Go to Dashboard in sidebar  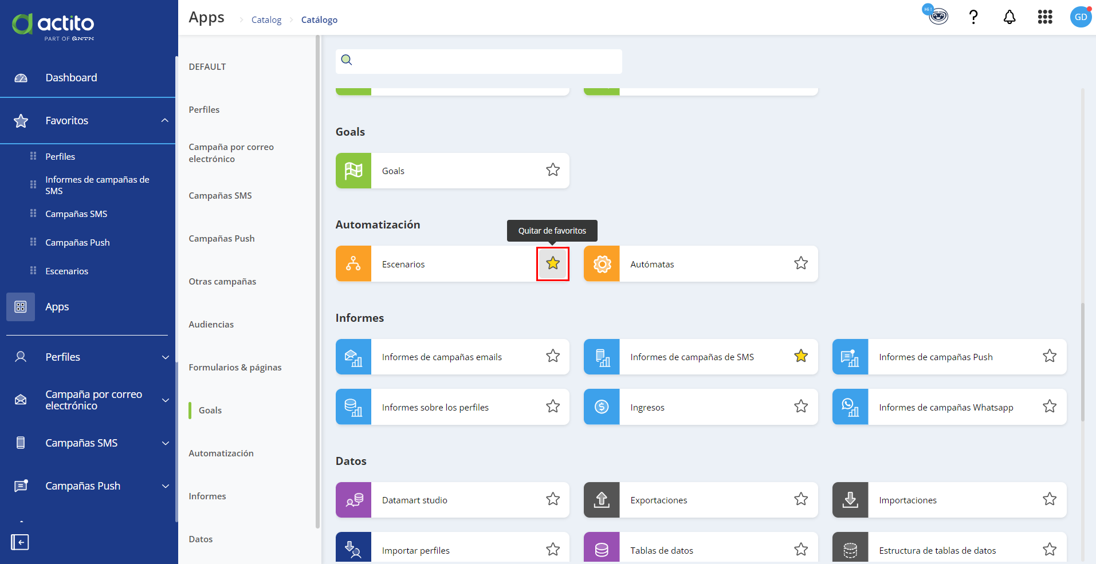(x=71, y=77)
